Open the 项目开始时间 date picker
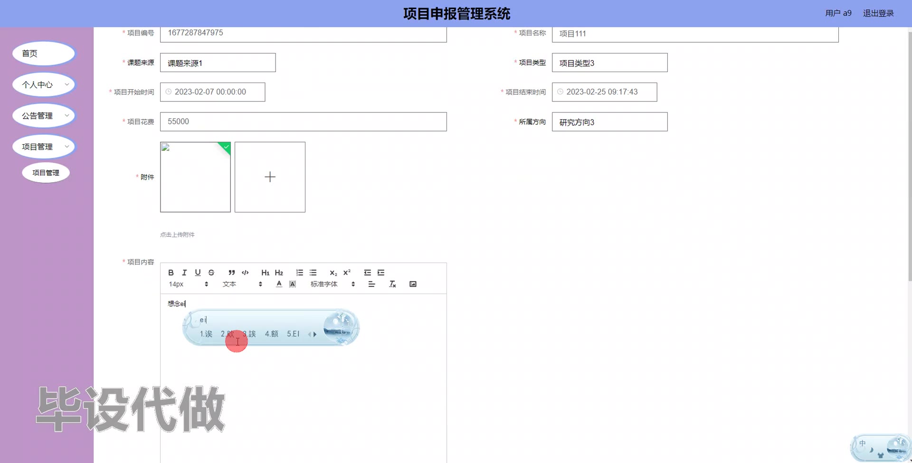This screenshot has height=463, width=912. pyautogui.click(x=212, y=92)
